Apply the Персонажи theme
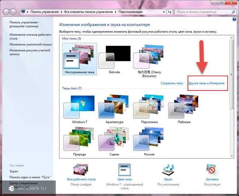Screen dimensions: 239x196 (149, 109)
